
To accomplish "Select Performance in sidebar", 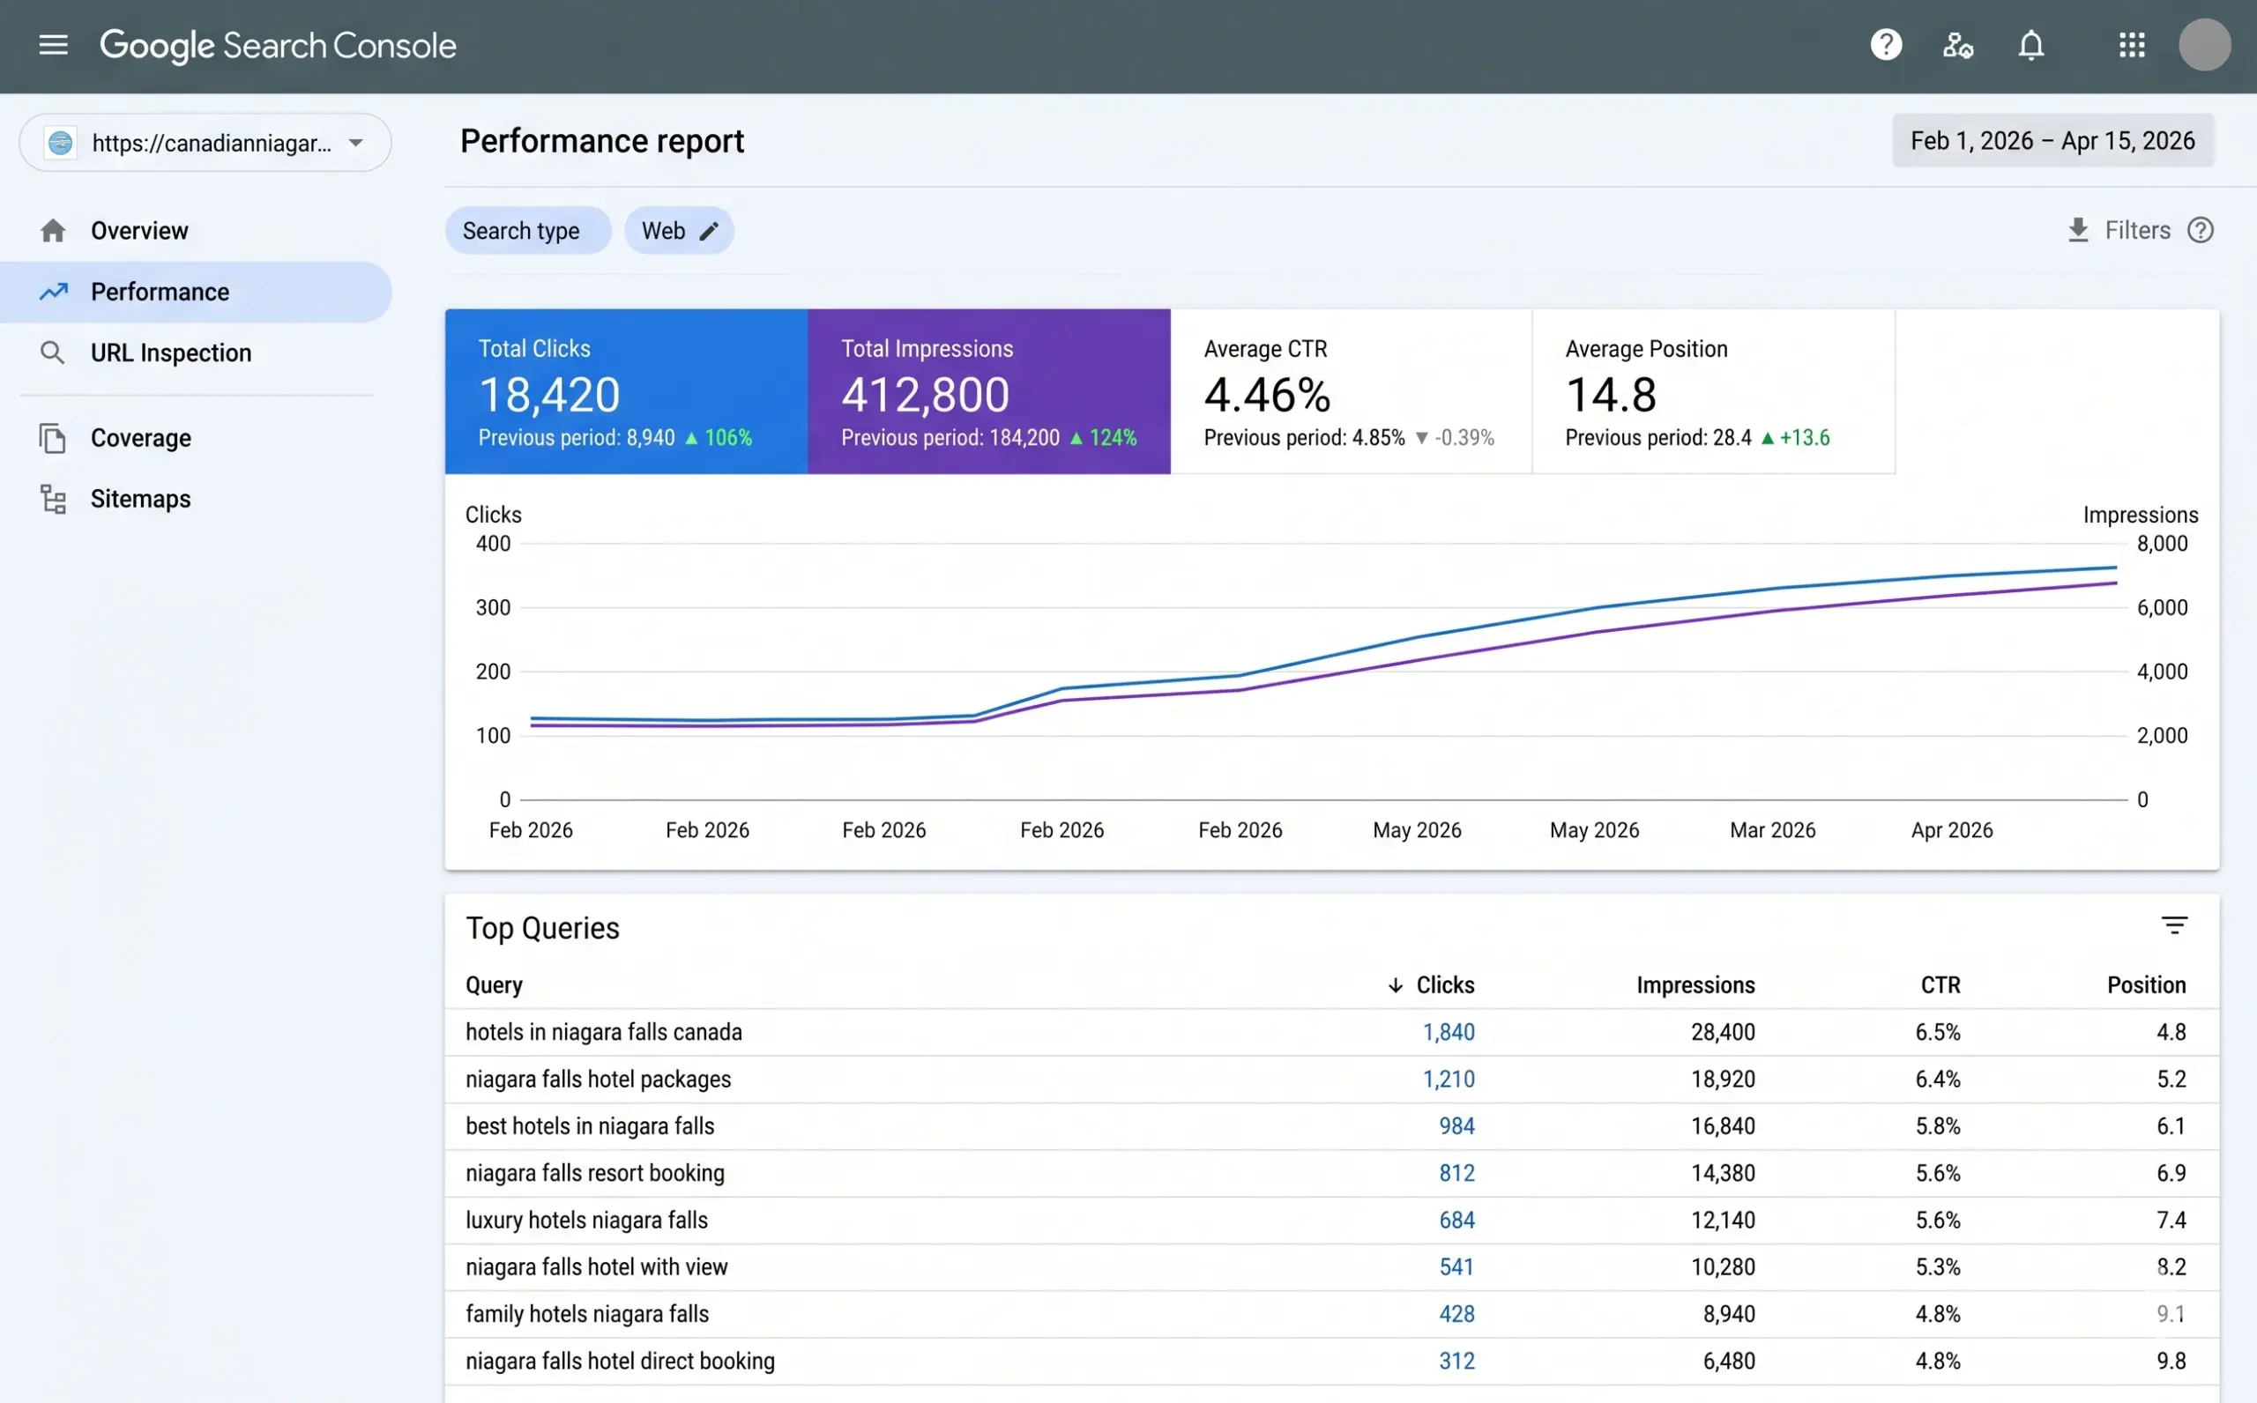I will point(196,292).
